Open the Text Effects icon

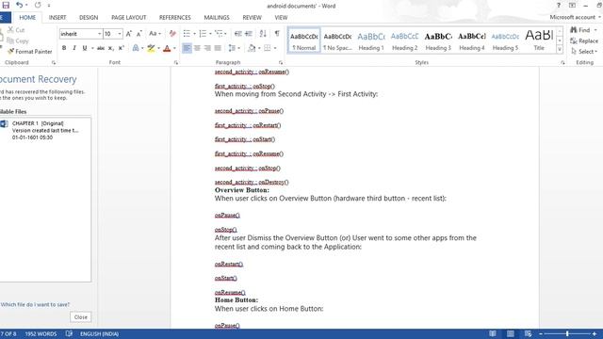coord(136,48)
